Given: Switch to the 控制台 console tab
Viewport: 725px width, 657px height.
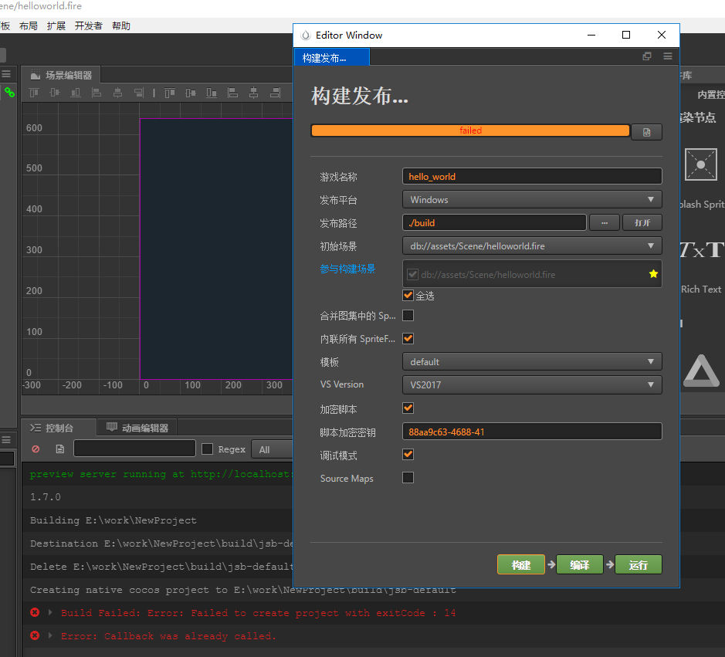Looking at the screenshot, I should pyautogui.click(x=59, y=428).
